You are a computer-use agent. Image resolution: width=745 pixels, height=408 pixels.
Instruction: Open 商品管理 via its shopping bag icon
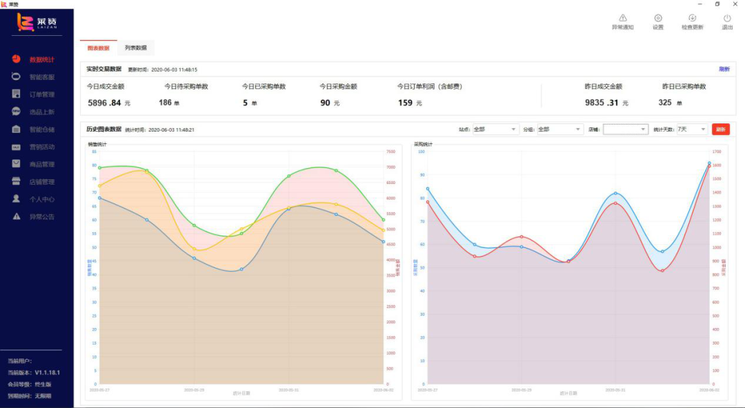[16, 163]
